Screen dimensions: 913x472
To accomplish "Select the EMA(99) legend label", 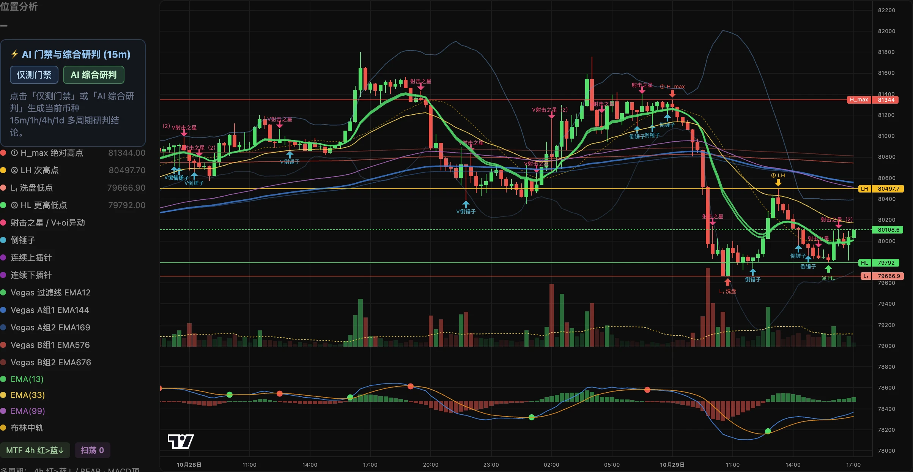I will [x=28, y=411].
